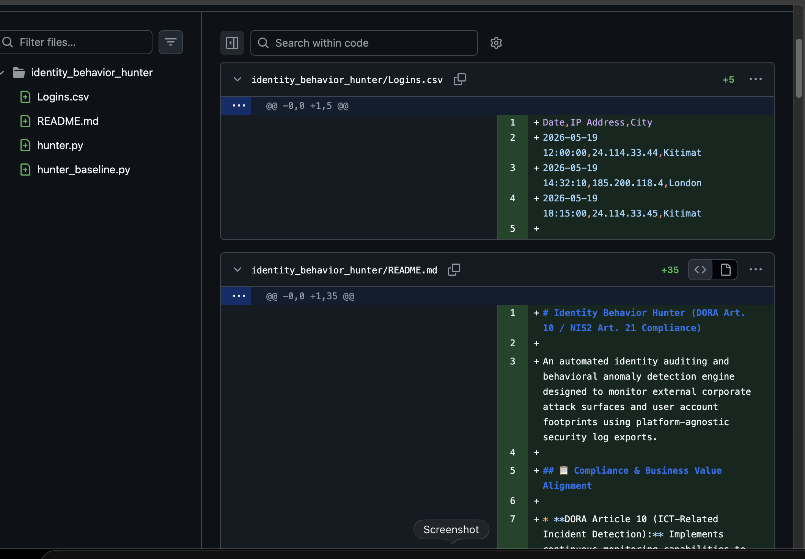
Task: Click the identity_behavior_hunter/README.md file header
Action: tap(344, 270)
